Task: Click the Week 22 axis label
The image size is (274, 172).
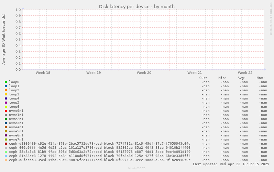Action: (x=245, y=73)
